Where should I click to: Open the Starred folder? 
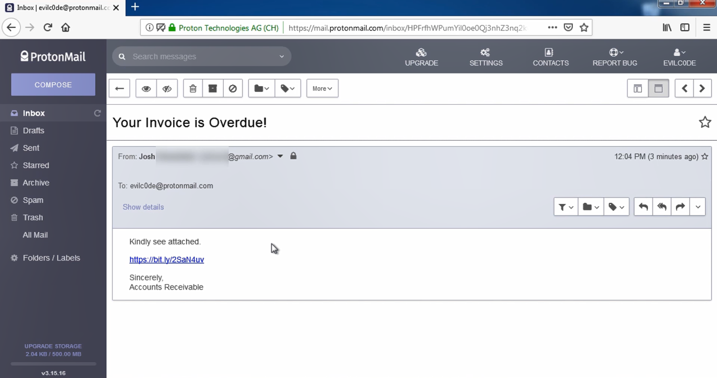tap(36, 165)
